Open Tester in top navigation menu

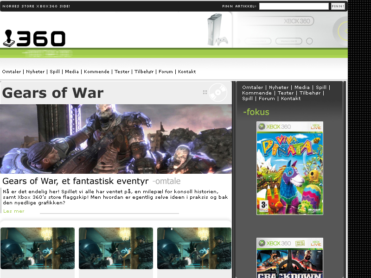click(122, 72)
